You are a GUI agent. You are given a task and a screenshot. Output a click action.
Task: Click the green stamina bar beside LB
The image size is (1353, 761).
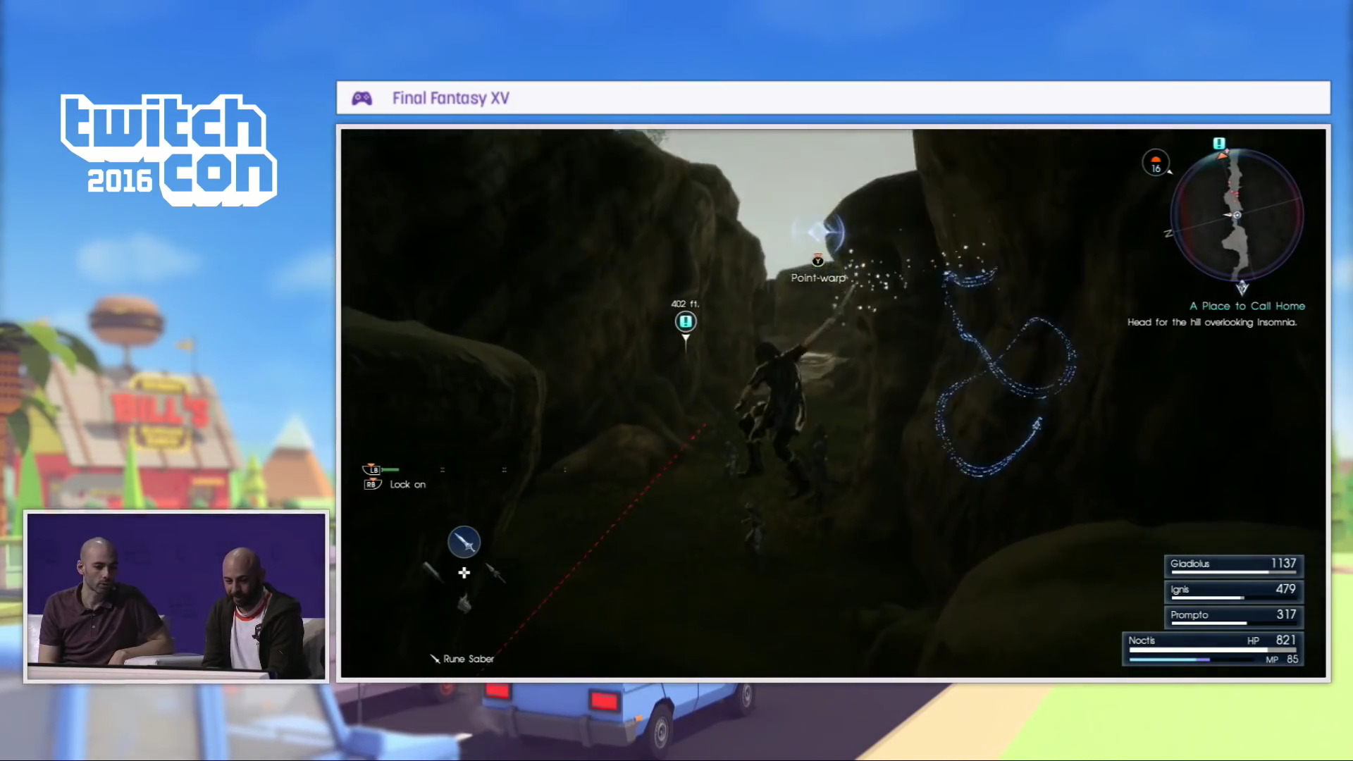point(390,469)
